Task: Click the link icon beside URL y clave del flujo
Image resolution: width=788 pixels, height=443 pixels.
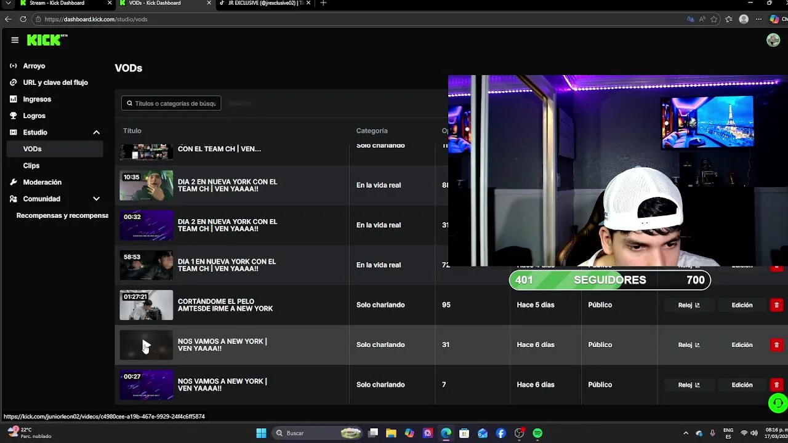Action: (14, 82)
